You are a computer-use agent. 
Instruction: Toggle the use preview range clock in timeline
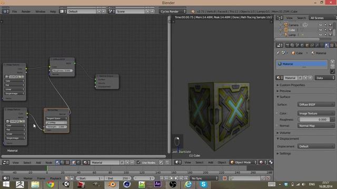tap(67, 178)
